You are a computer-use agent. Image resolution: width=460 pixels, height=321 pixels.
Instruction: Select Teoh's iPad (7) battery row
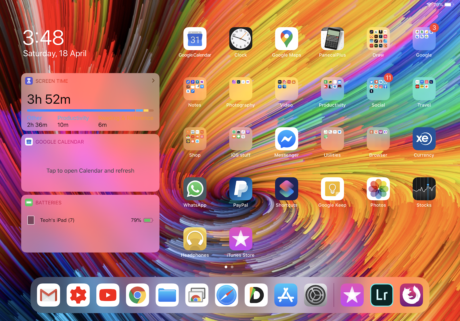click(x=90, y=220)
